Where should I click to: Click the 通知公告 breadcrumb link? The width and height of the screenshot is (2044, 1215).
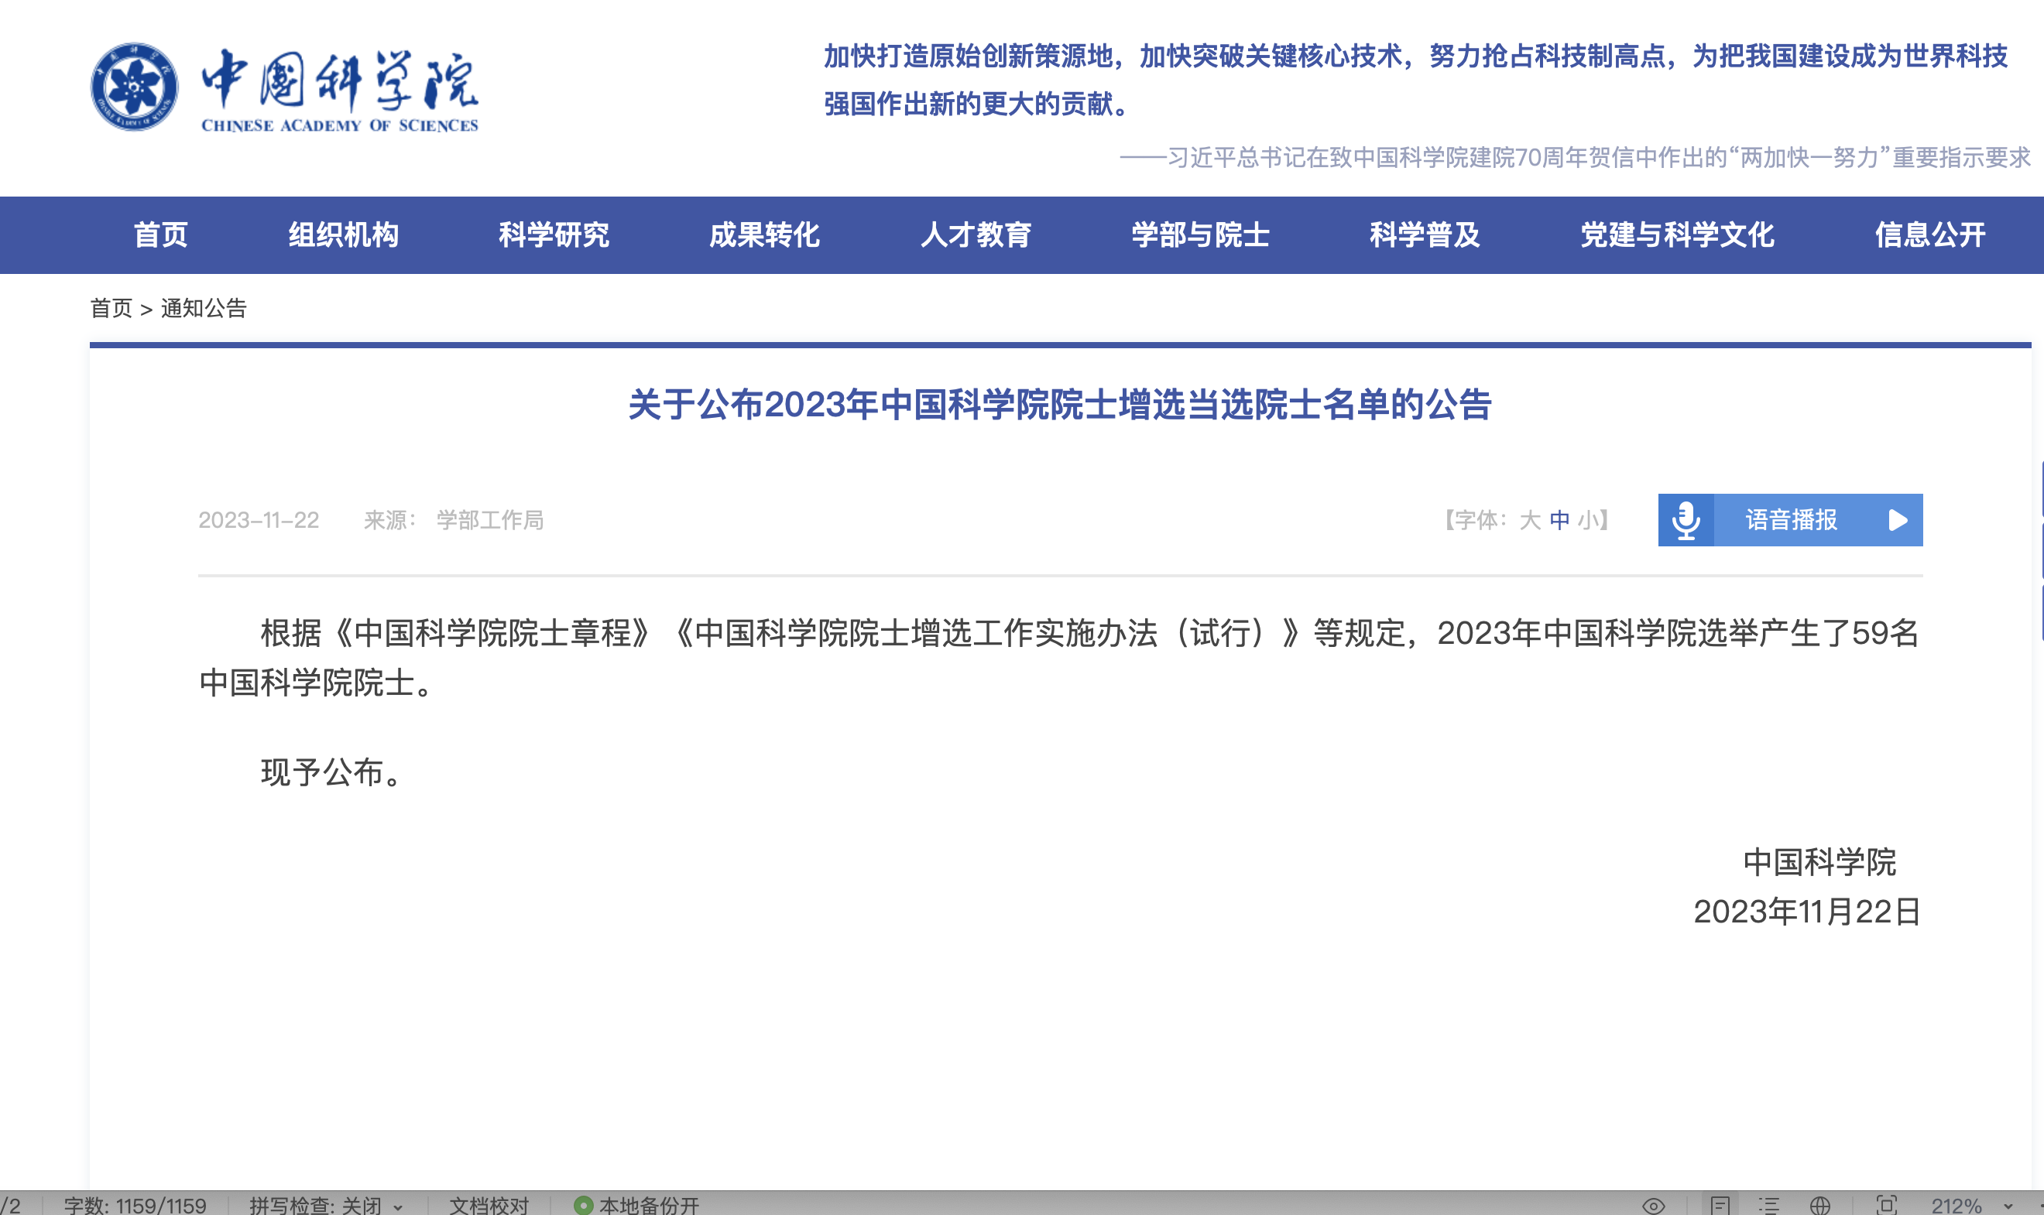(x=204, y=308)
